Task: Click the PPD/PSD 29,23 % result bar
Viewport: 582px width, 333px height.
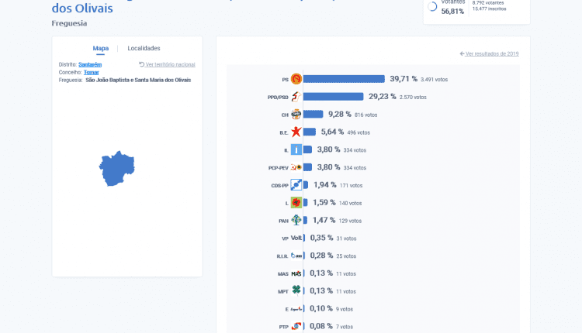Action: tap(333, 97)
